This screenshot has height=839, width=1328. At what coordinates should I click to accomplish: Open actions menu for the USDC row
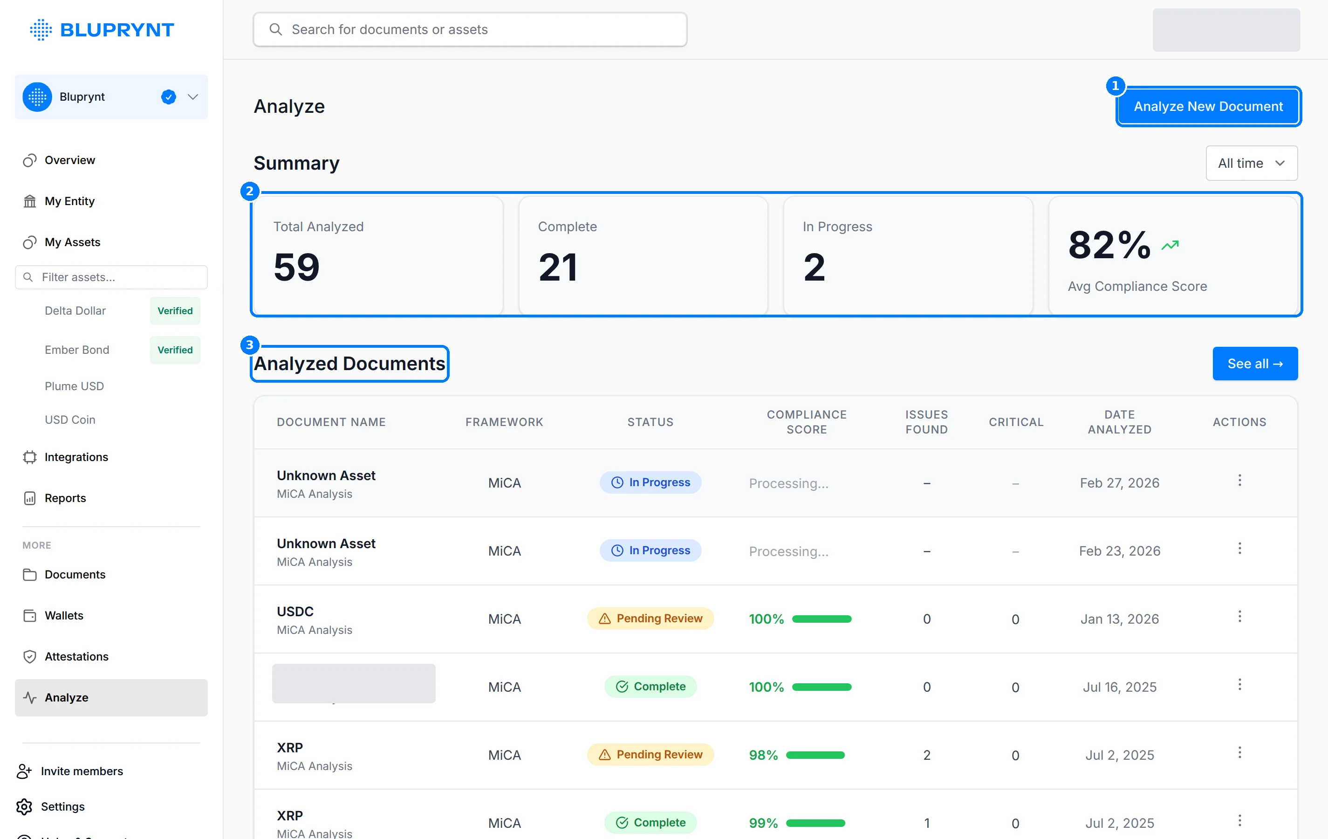1239,616
